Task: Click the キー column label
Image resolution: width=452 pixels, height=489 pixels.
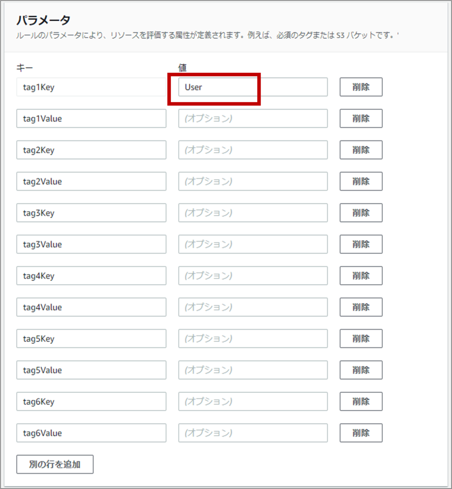Action: (24, 67)
